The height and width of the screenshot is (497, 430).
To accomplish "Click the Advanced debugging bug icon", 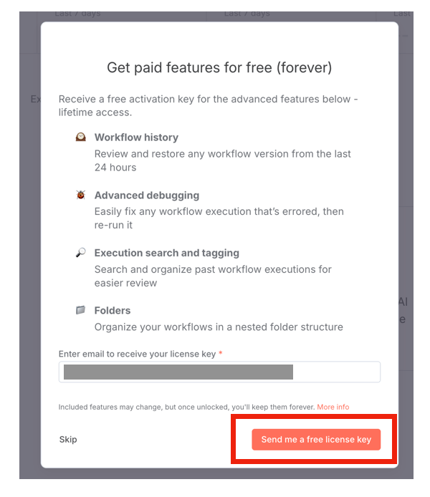I will click(81, 195).
